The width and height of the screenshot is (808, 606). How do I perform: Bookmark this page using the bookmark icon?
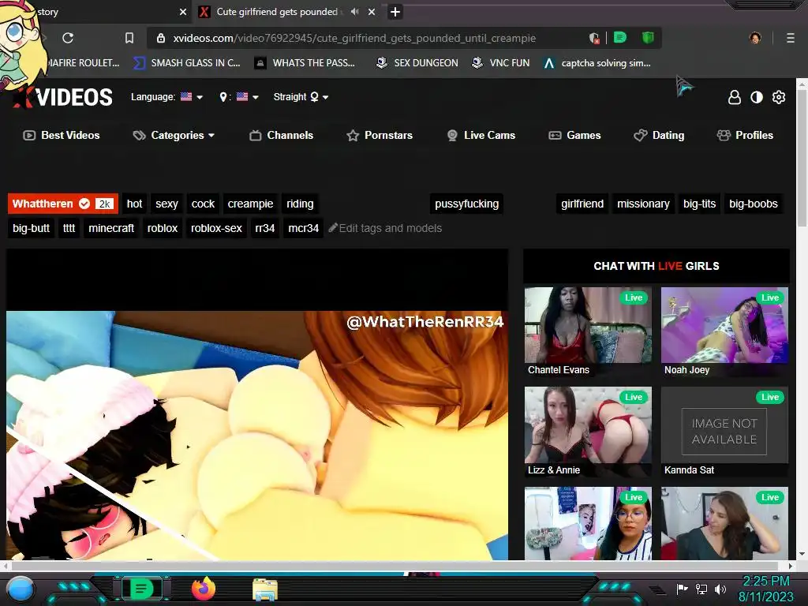coord(129,38)
